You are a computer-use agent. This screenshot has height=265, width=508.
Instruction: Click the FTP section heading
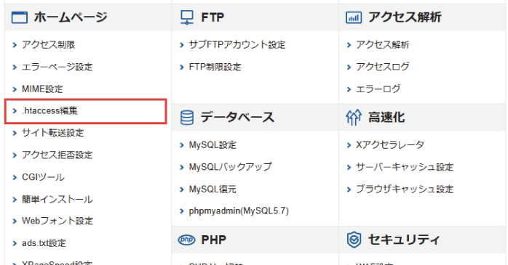pyautogui.click(x=213, y=17)
